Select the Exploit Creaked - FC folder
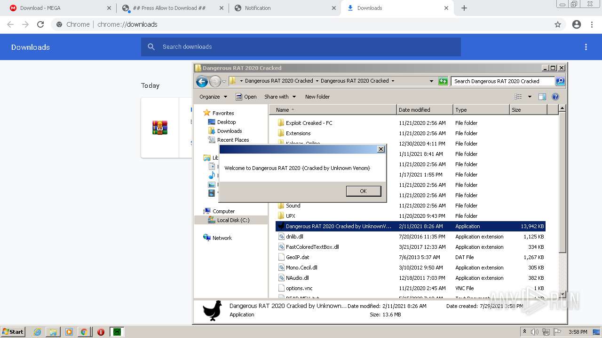The image size is (602, 338). pyautogui.click(x=309, y=123)
